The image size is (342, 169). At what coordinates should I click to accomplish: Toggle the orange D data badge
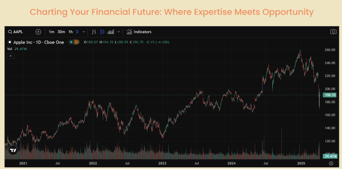[76, 42]
